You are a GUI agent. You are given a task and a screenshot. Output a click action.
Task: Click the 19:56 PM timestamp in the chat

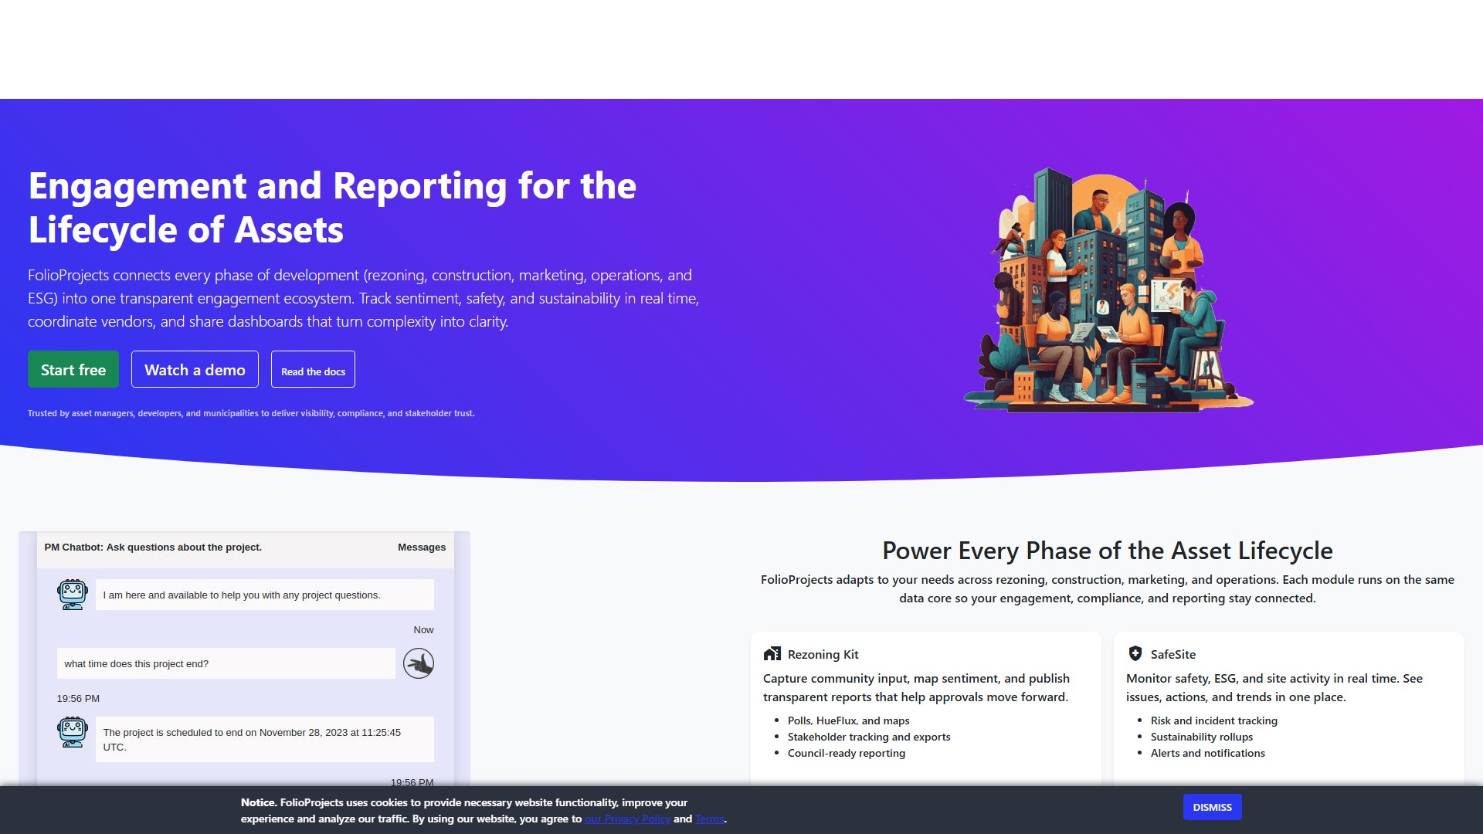(77, 698)
